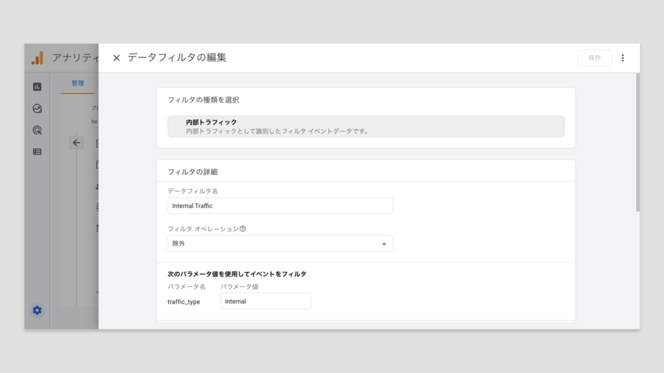
Task: Select the 内部トラフィック filter type
Action: tap(366, 126)
